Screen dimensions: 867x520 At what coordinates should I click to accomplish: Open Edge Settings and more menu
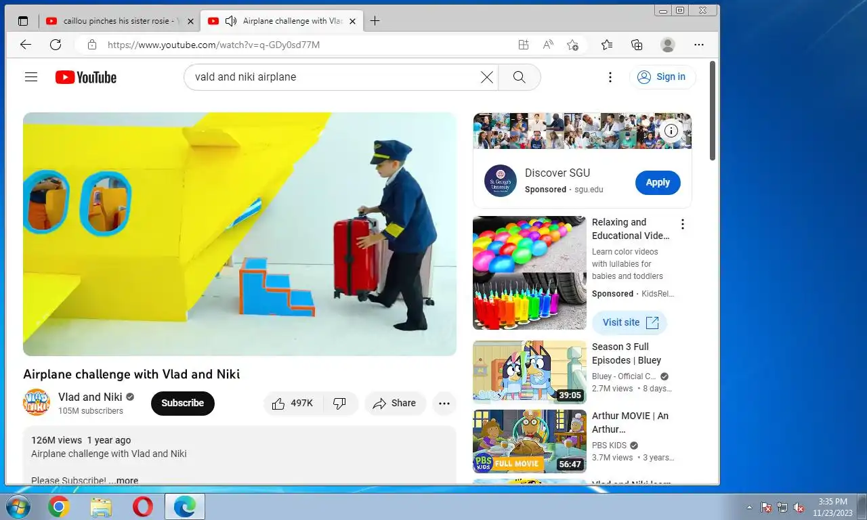[699, 45]
